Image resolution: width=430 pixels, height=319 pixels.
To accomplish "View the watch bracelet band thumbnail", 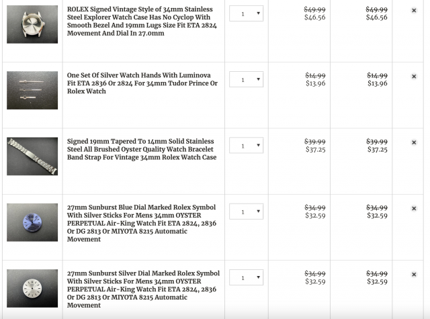I will click(x=32, y=156).
